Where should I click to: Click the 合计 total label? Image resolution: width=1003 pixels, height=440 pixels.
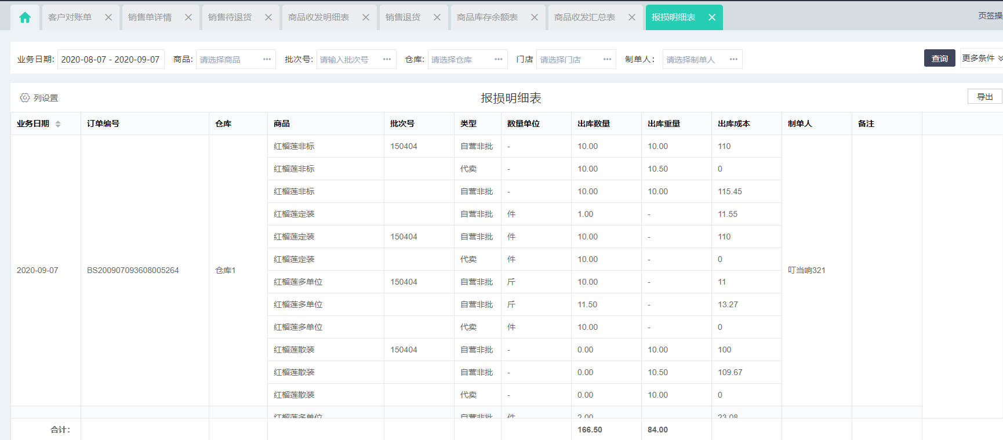(x=60, y=430)
